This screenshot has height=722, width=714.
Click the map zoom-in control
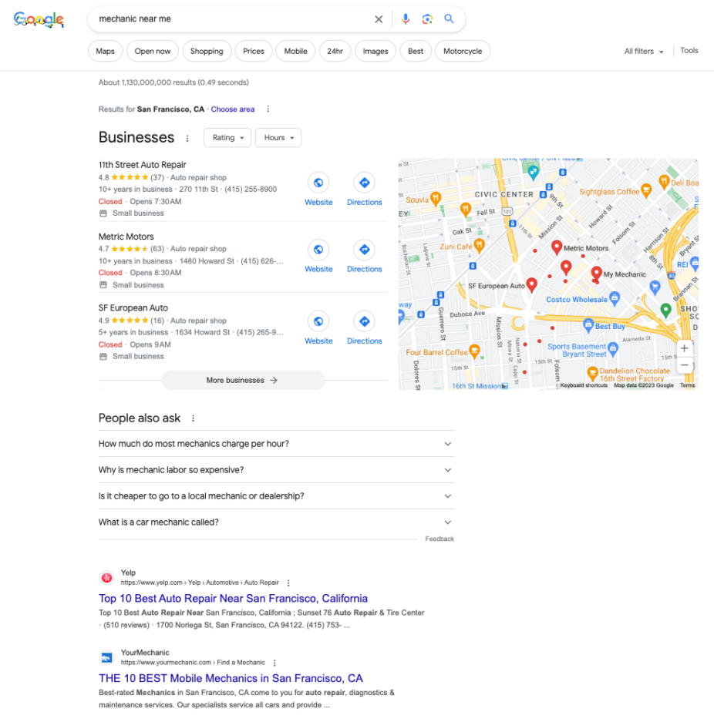684,348
